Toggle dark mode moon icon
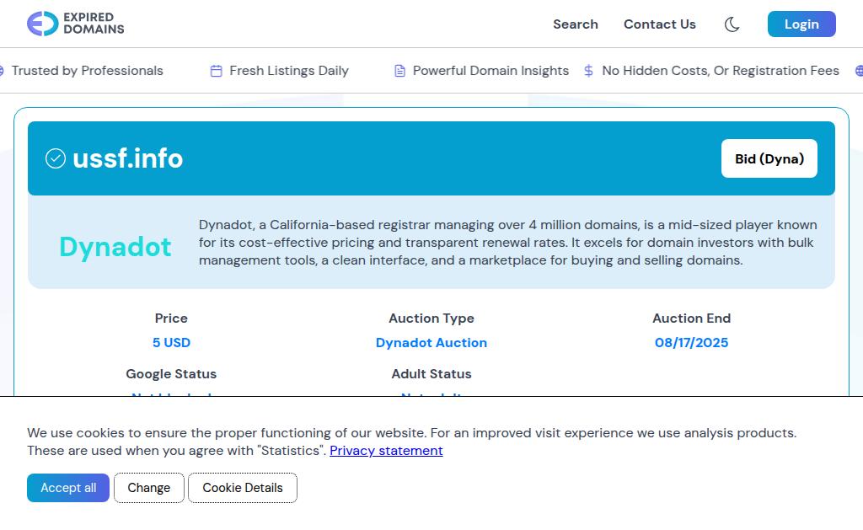This screenshot has height=530, width=863. pyautogui.click(x=732, y=24)
